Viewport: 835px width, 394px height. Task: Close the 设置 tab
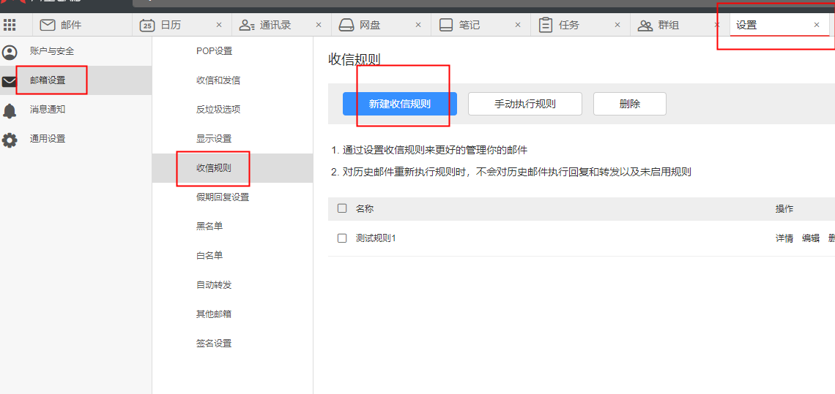817,25
